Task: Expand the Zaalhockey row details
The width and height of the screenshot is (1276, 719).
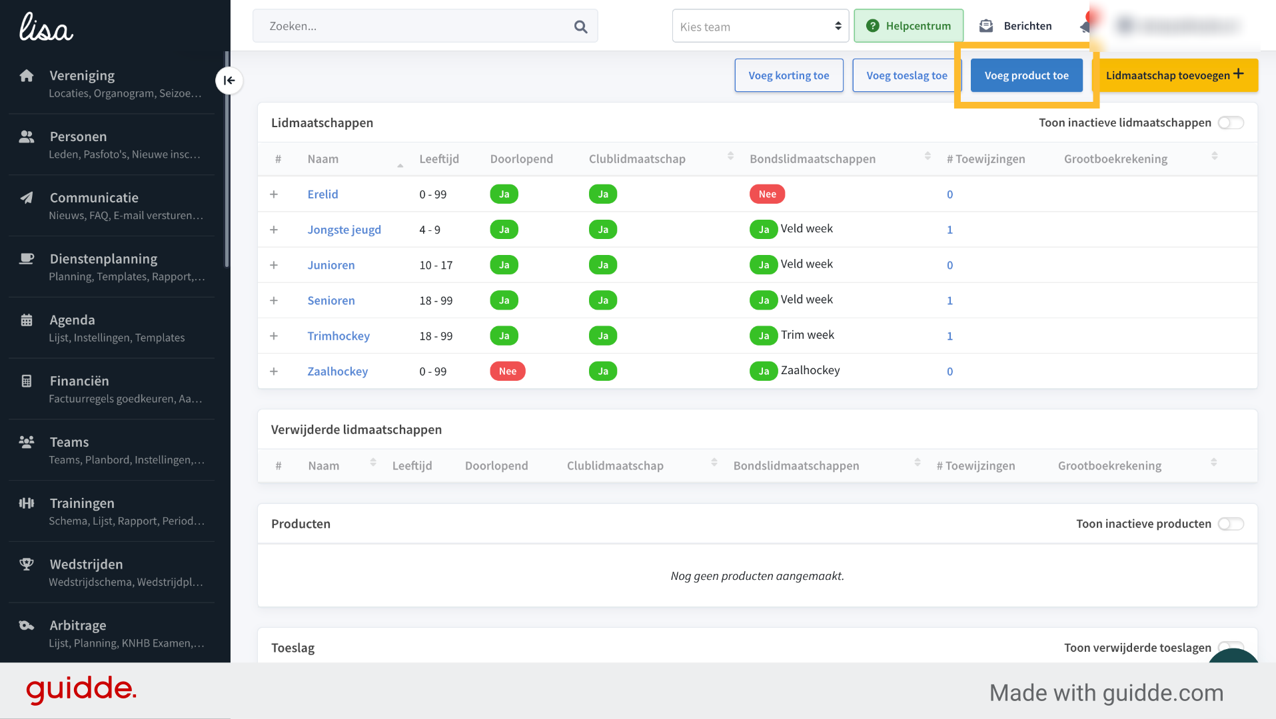Action: (x=274, y=371)
